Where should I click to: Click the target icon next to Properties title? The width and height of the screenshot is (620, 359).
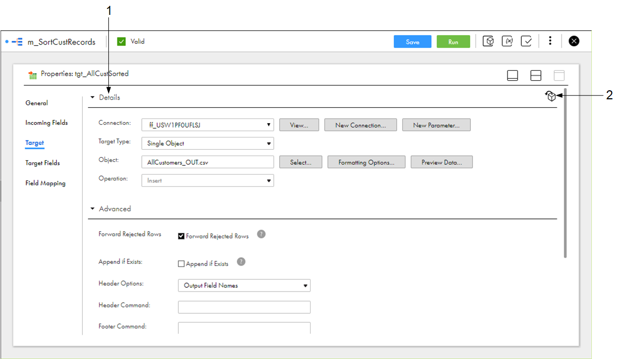coord(32,74)
